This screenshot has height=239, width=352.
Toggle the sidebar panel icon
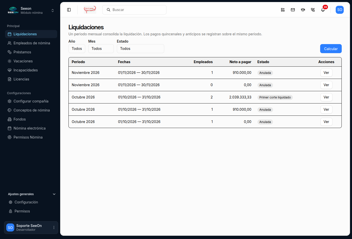[69, 10]
